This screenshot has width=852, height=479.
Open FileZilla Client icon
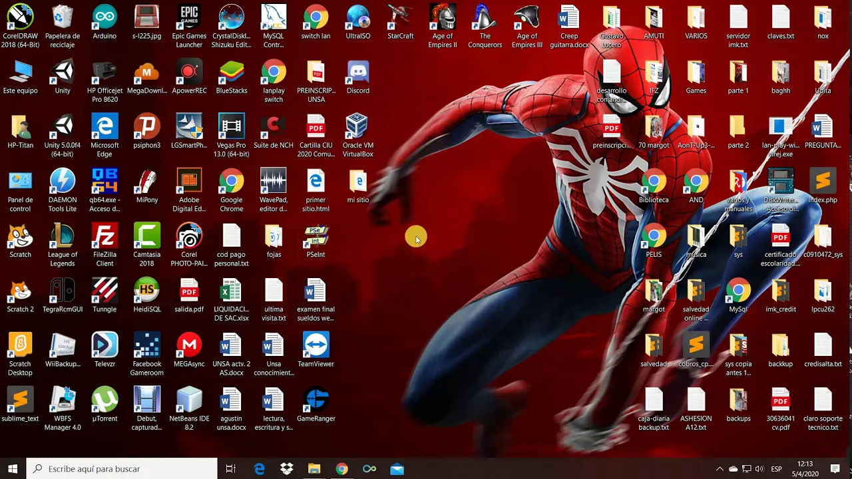[105, 245]
